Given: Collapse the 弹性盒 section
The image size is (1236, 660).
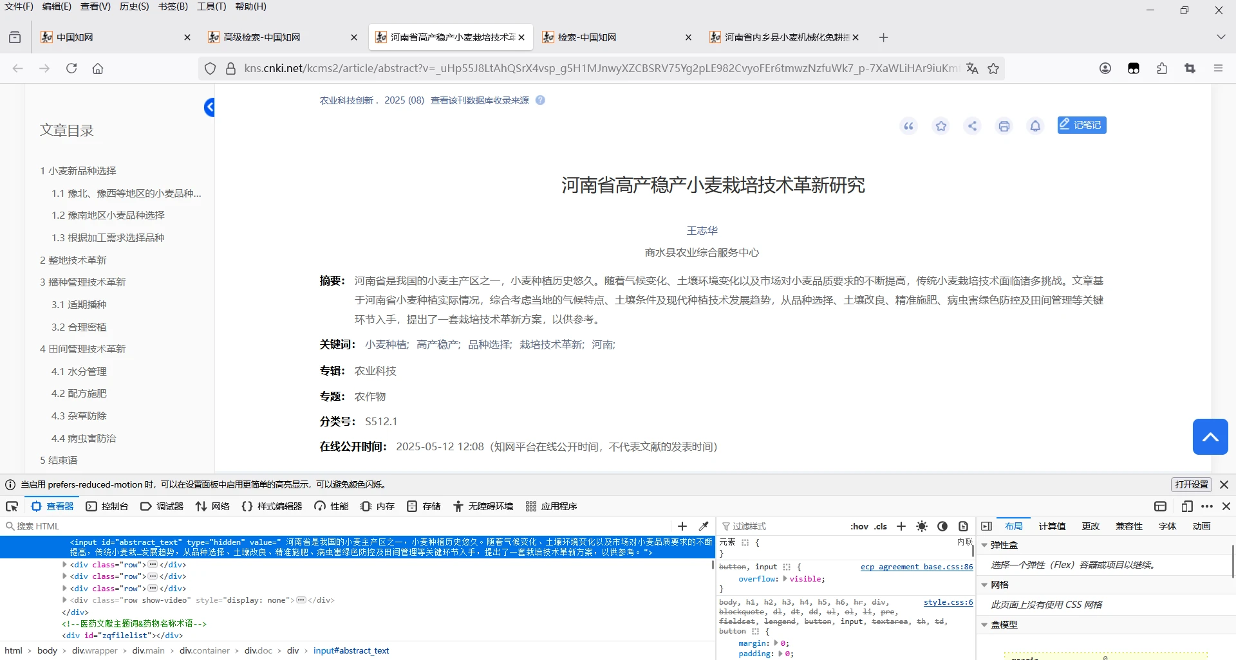Looking at the screenshot, I should tap(984, 545).
